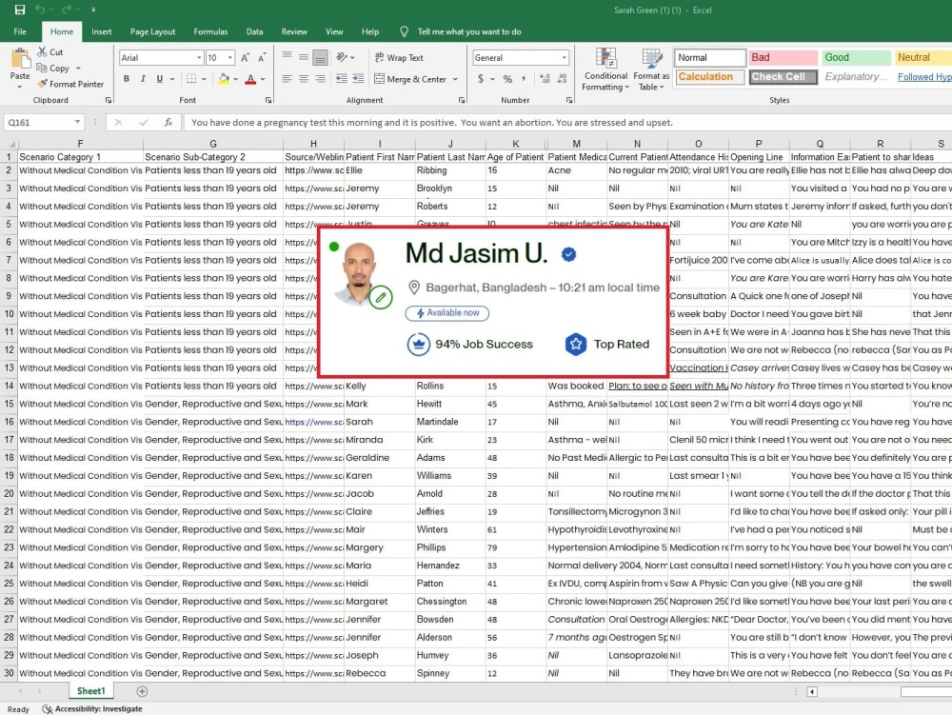This screenshot has width=952, height=715.
Task: Open the text Orientation tool
Action: (x=343, y=57)
